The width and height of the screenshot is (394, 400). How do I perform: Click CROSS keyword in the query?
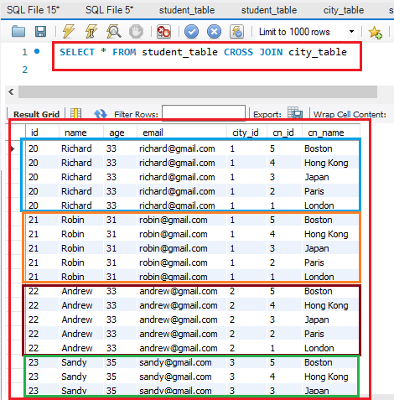238,52
